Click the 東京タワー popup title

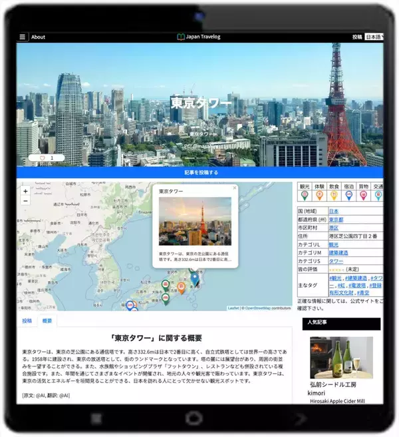click(171, 191)
